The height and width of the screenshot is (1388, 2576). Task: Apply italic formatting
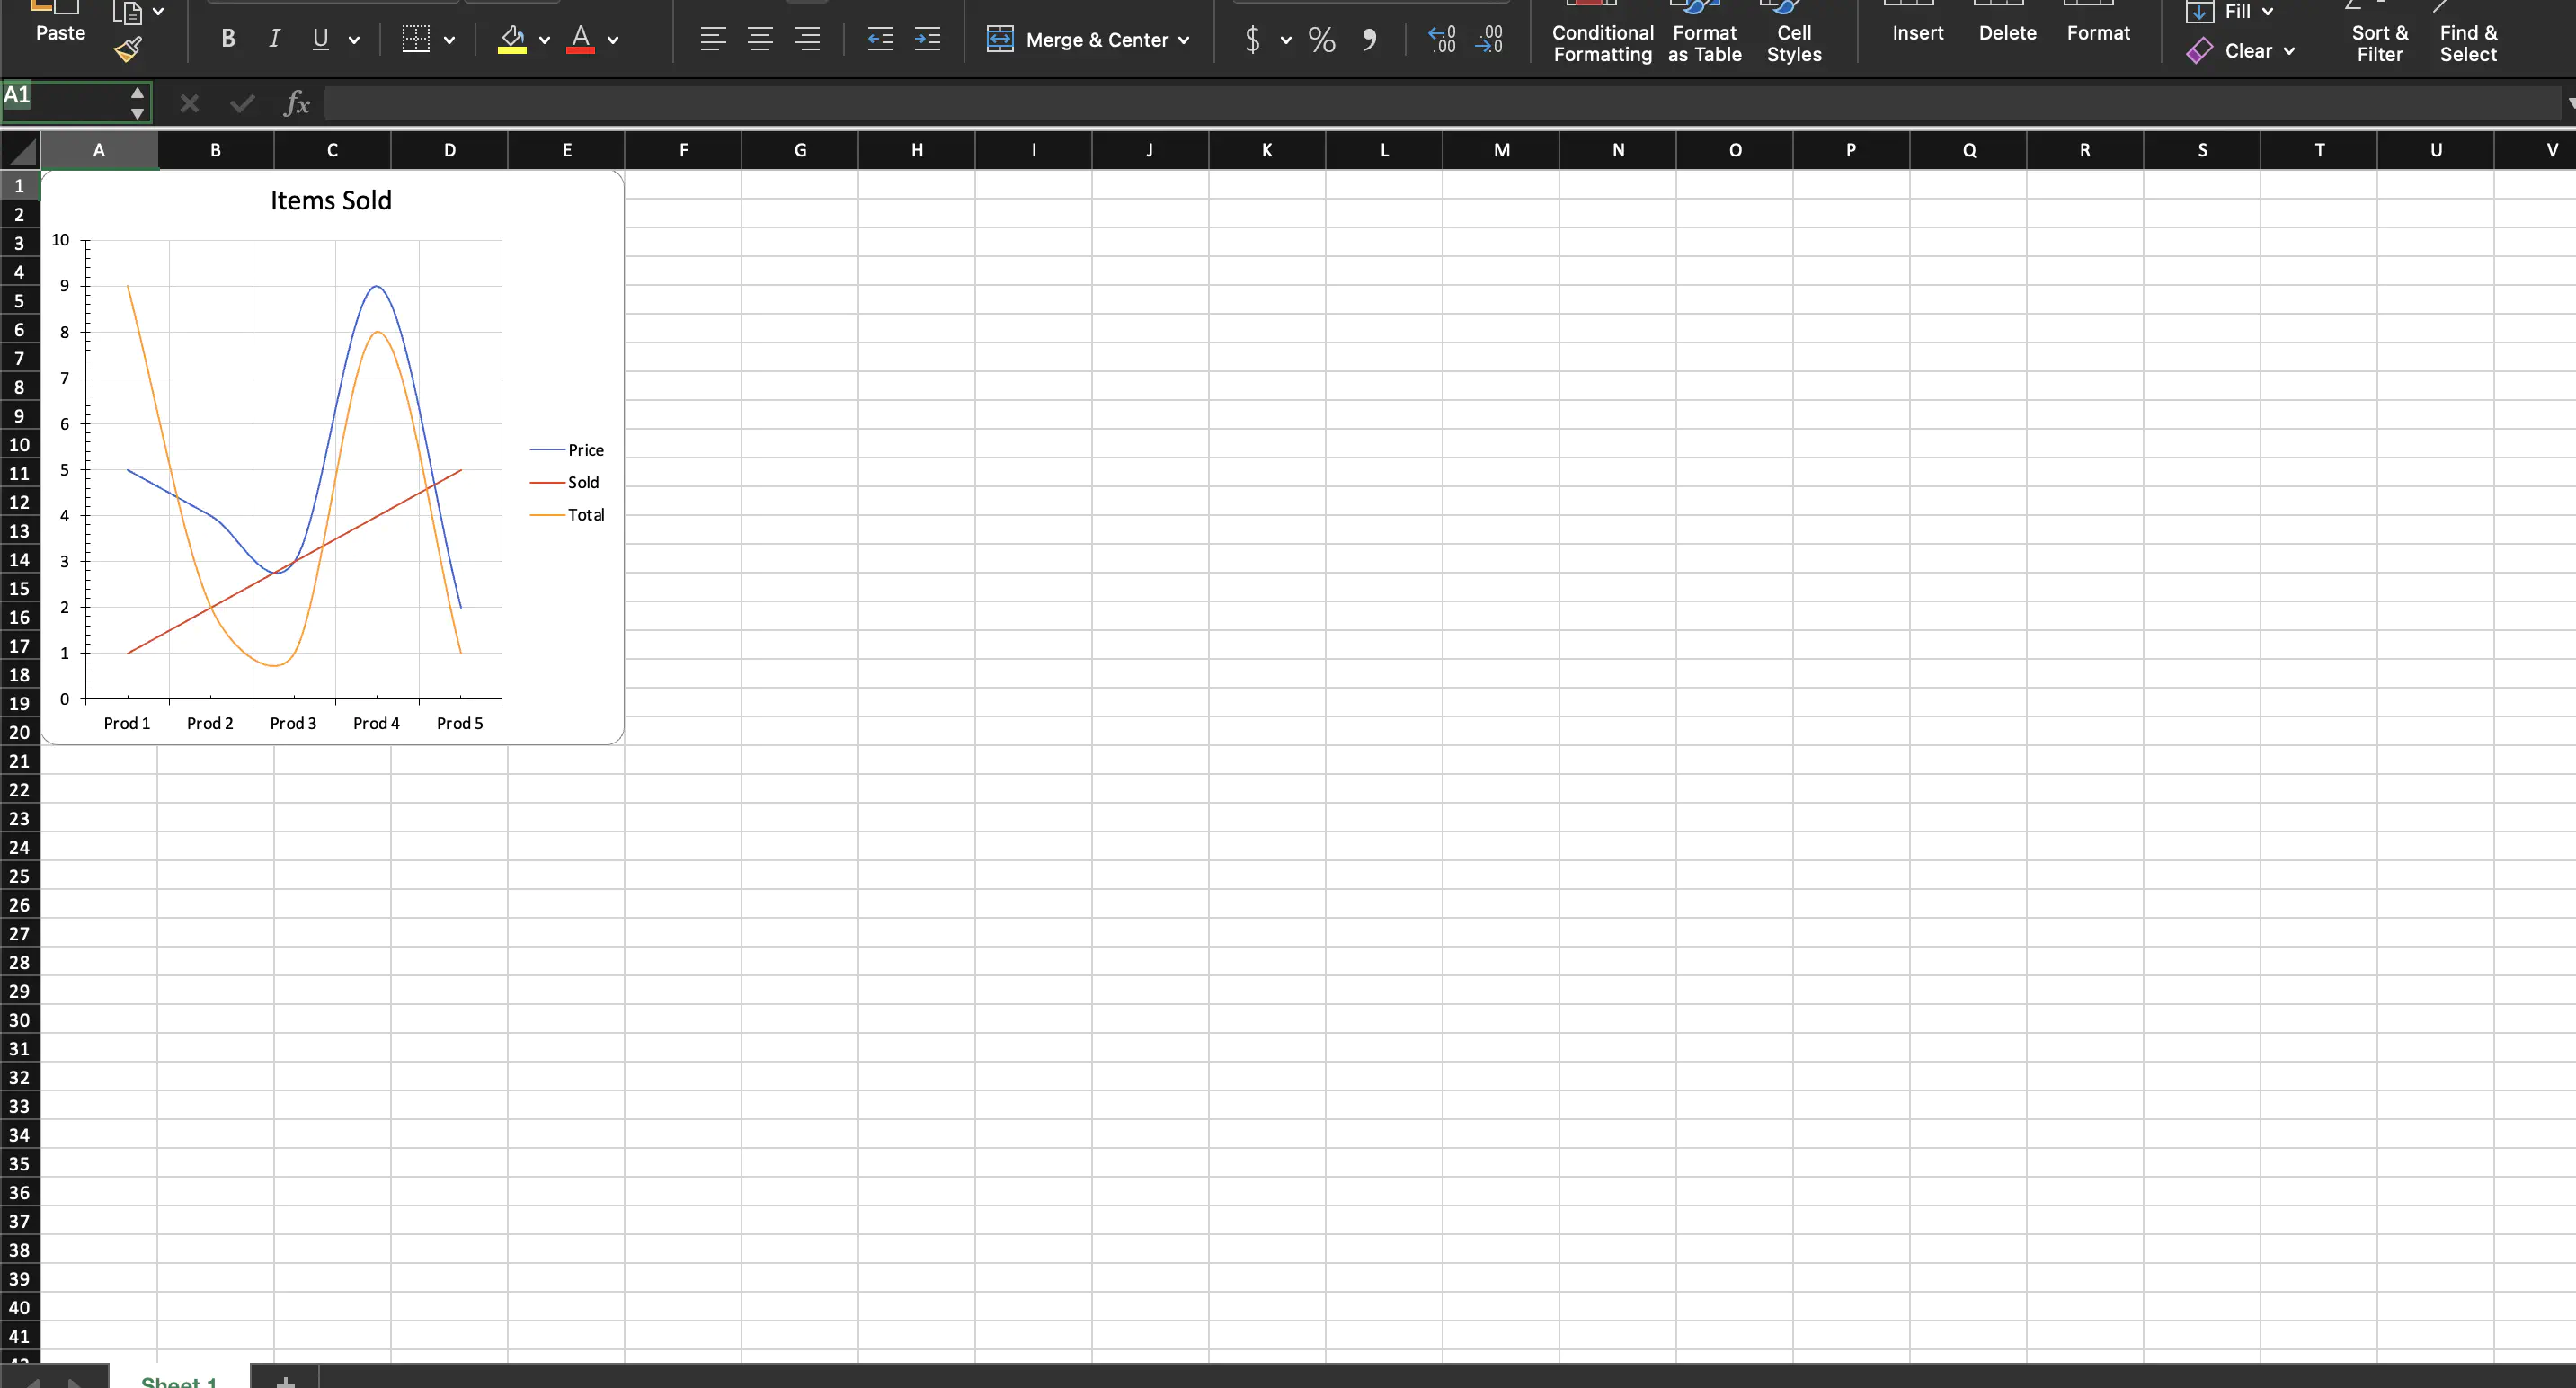pos(274,38)
